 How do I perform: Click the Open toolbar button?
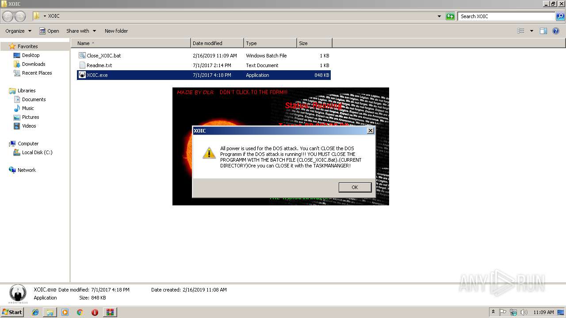[x=49, y=31]
